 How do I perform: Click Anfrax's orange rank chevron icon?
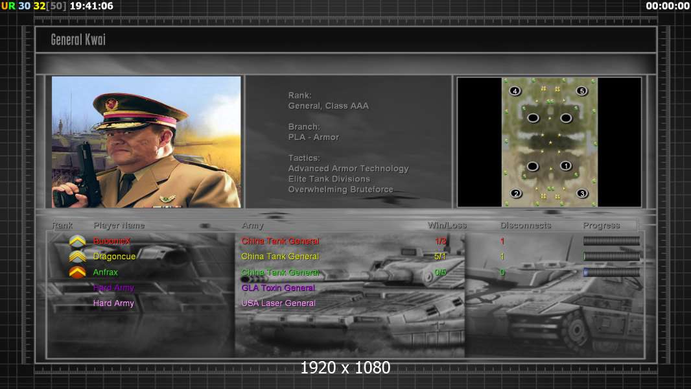click(x=78, y=272)
